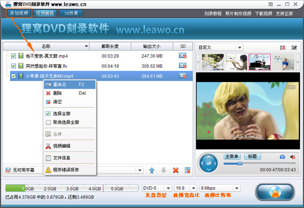304x208 pixels.
Task: Uncheck 突然想起你-林宥嘉.flv checkbox
Action: [13, 66]
